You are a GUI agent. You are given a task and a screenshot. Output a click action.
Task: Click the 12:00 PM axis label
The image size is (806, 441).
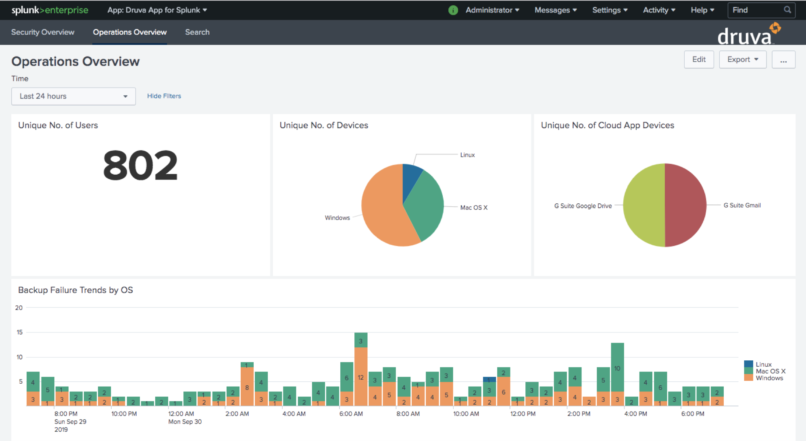click(523, 414)
